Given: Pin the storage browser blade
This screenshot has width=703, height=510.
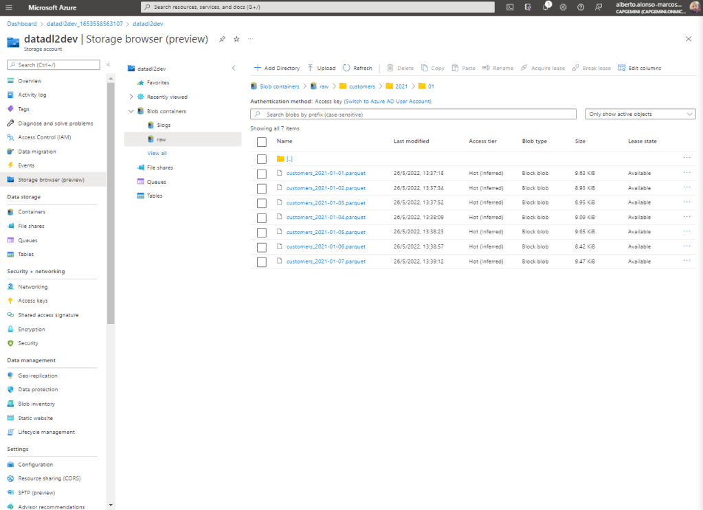Looking at the screenshot, I should 222,39.
